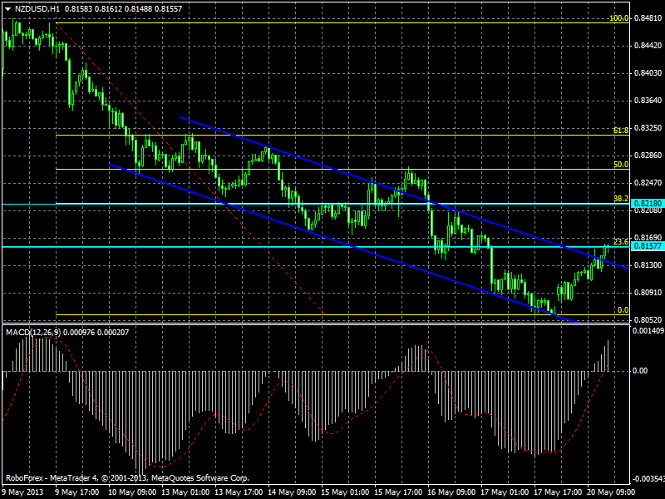
Task: Click the 13 May 17:00 time label
Action: [x=239, y=492]
